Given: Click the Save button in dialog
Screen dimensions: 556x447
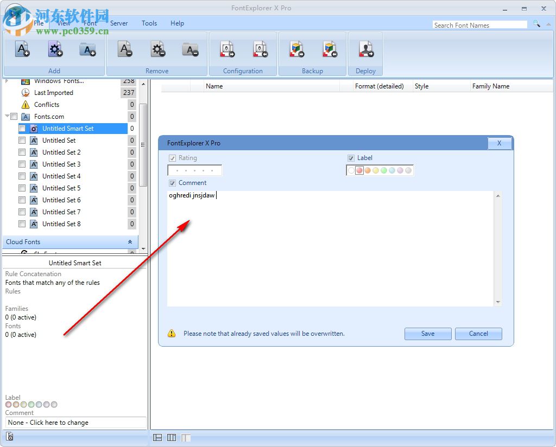Looking at the screenshot, I should 428,334.
